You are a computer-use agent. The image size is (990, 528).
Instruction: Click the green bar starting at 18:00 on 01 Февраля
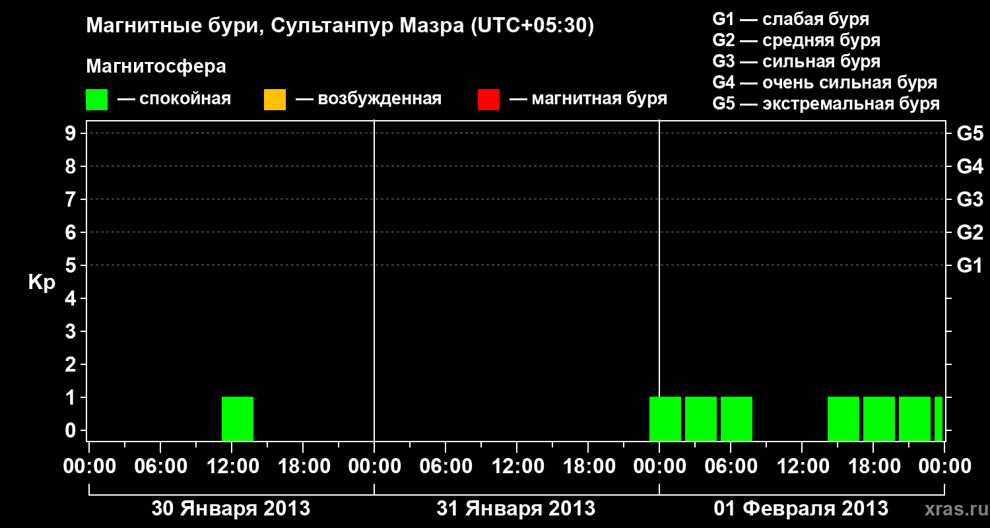(x=879, y=418)
